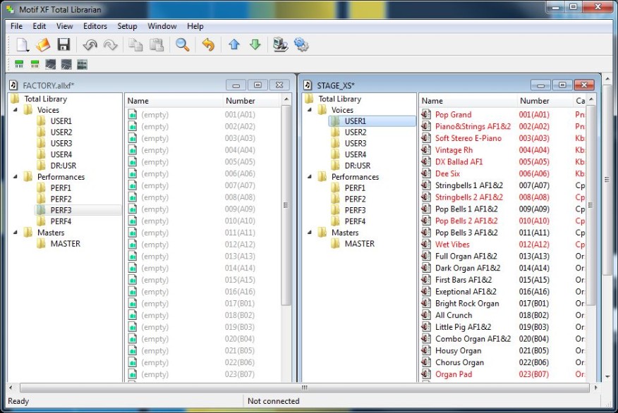Click the voice icon beside Dee Six
The image size is (618, 413).
pos(425,173)
